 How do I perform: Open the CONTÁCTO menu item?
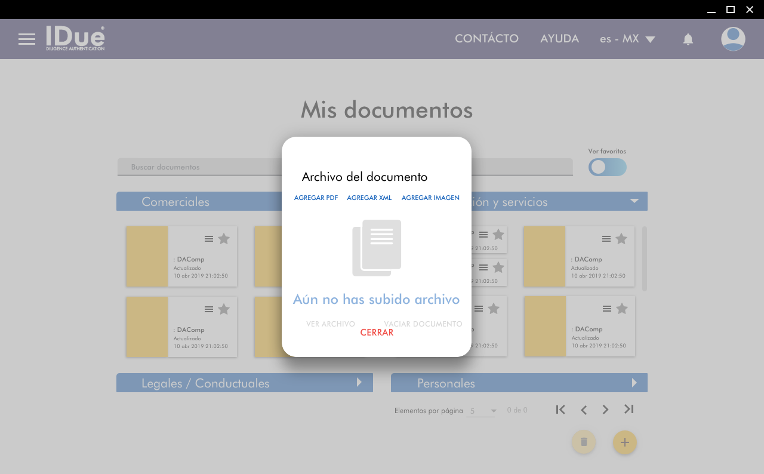pyautogui.click(x=486, y=39)
